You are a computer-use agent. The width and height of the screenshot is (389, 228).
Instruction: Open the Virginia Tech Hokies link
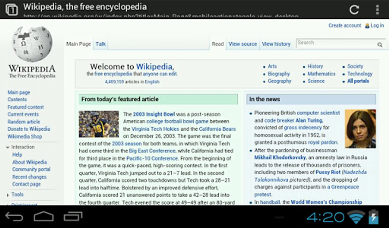(x=155, y=129)
